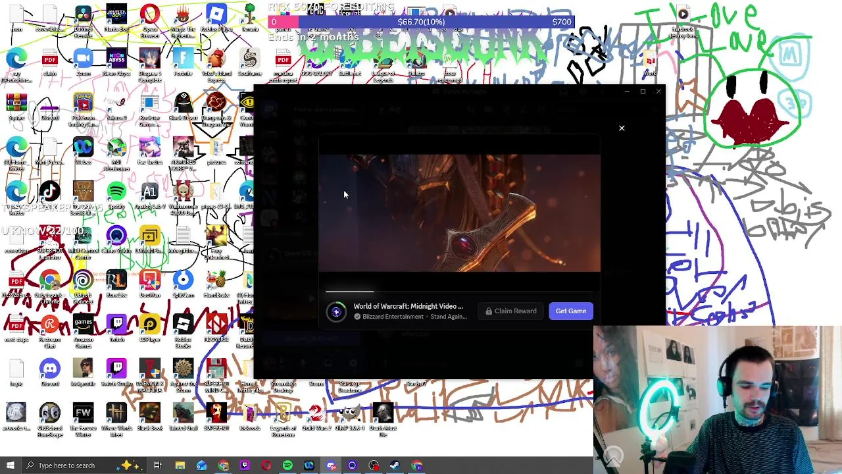Open Task View from the taskbar
This screenshot has width=842, height=474.
click(158, 465)
